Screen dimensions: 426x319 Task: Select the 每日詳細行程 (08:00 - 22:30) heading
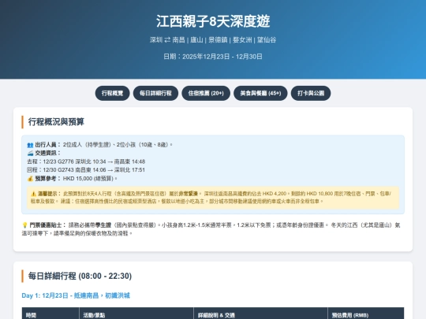point(80,276)
